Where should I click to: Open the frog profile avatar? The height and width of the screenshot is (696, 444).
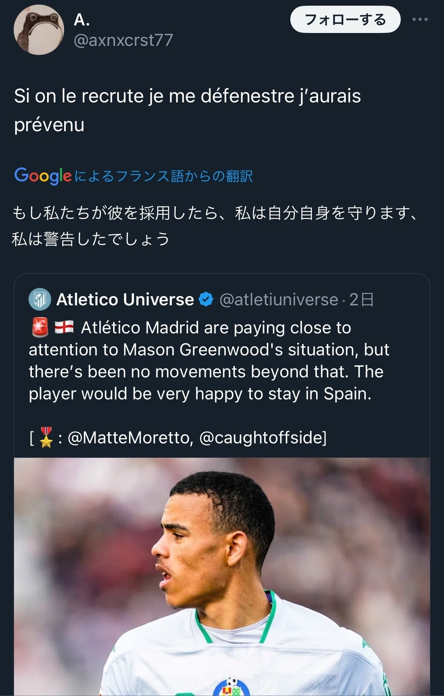pos(39,30)
